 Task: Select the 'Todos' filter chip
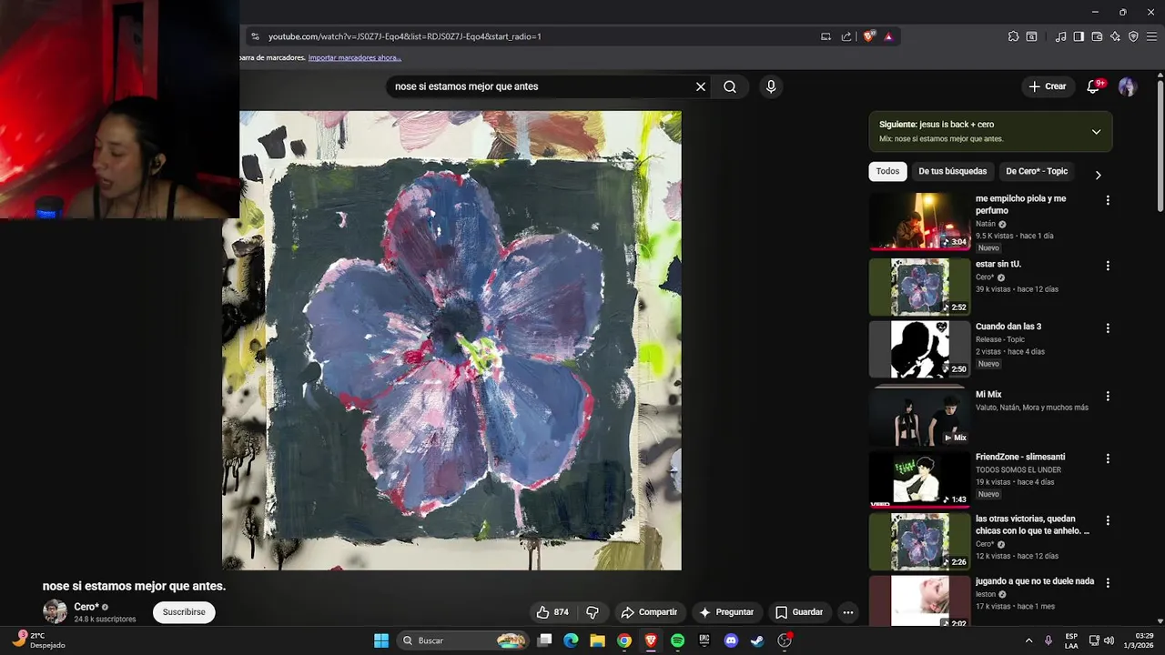887,171
